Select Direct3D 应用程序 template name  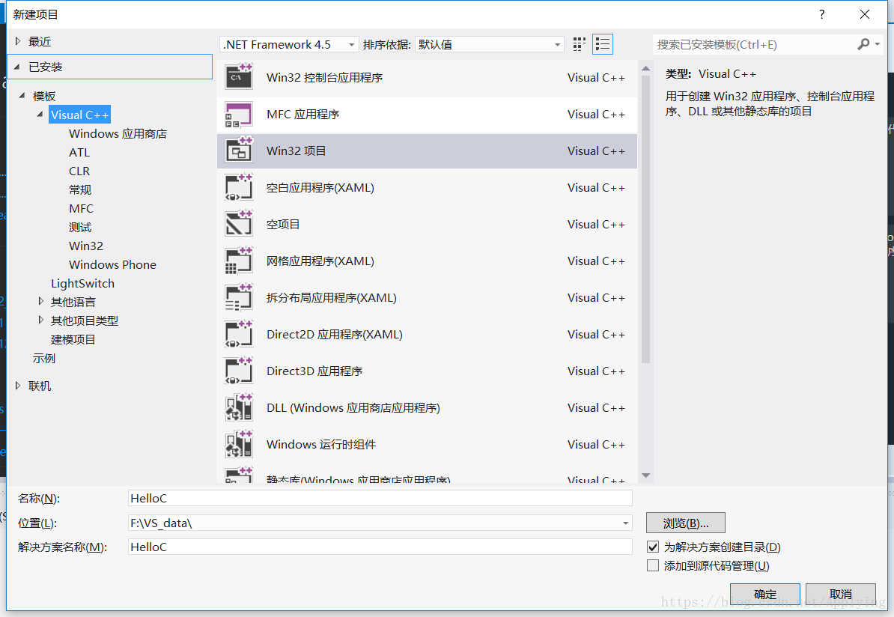tap(314, 371)
